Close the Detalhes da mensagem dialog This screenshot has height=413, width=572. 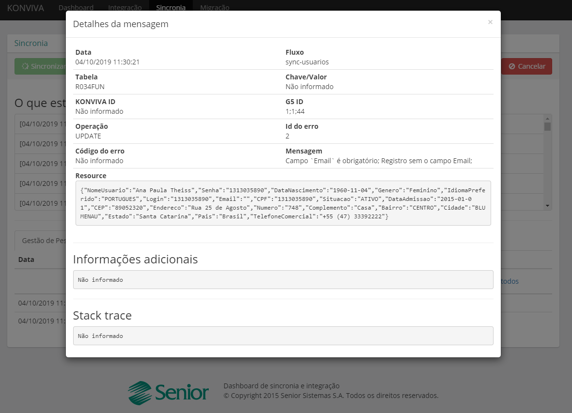click(490, 22)
